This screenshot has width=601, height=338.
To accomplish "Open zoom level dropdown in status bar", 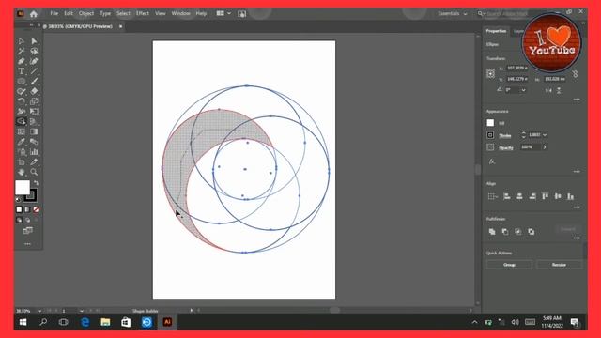I will point(39,311).
